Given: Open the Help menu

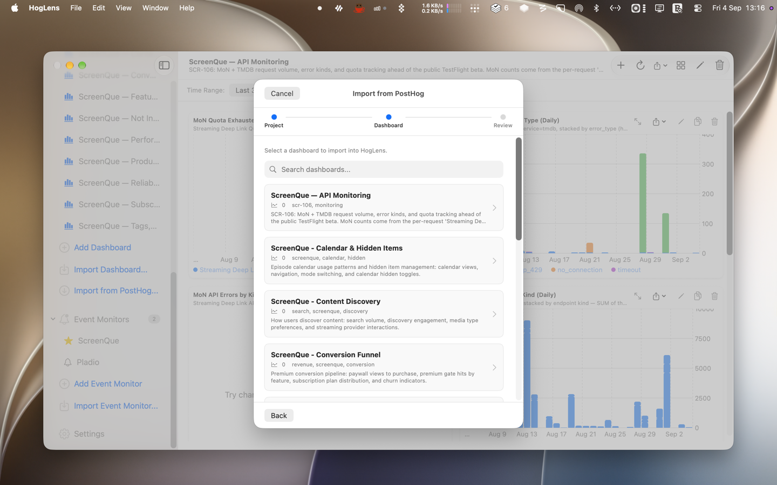Looking at the screenshot, I should (187, 8).
